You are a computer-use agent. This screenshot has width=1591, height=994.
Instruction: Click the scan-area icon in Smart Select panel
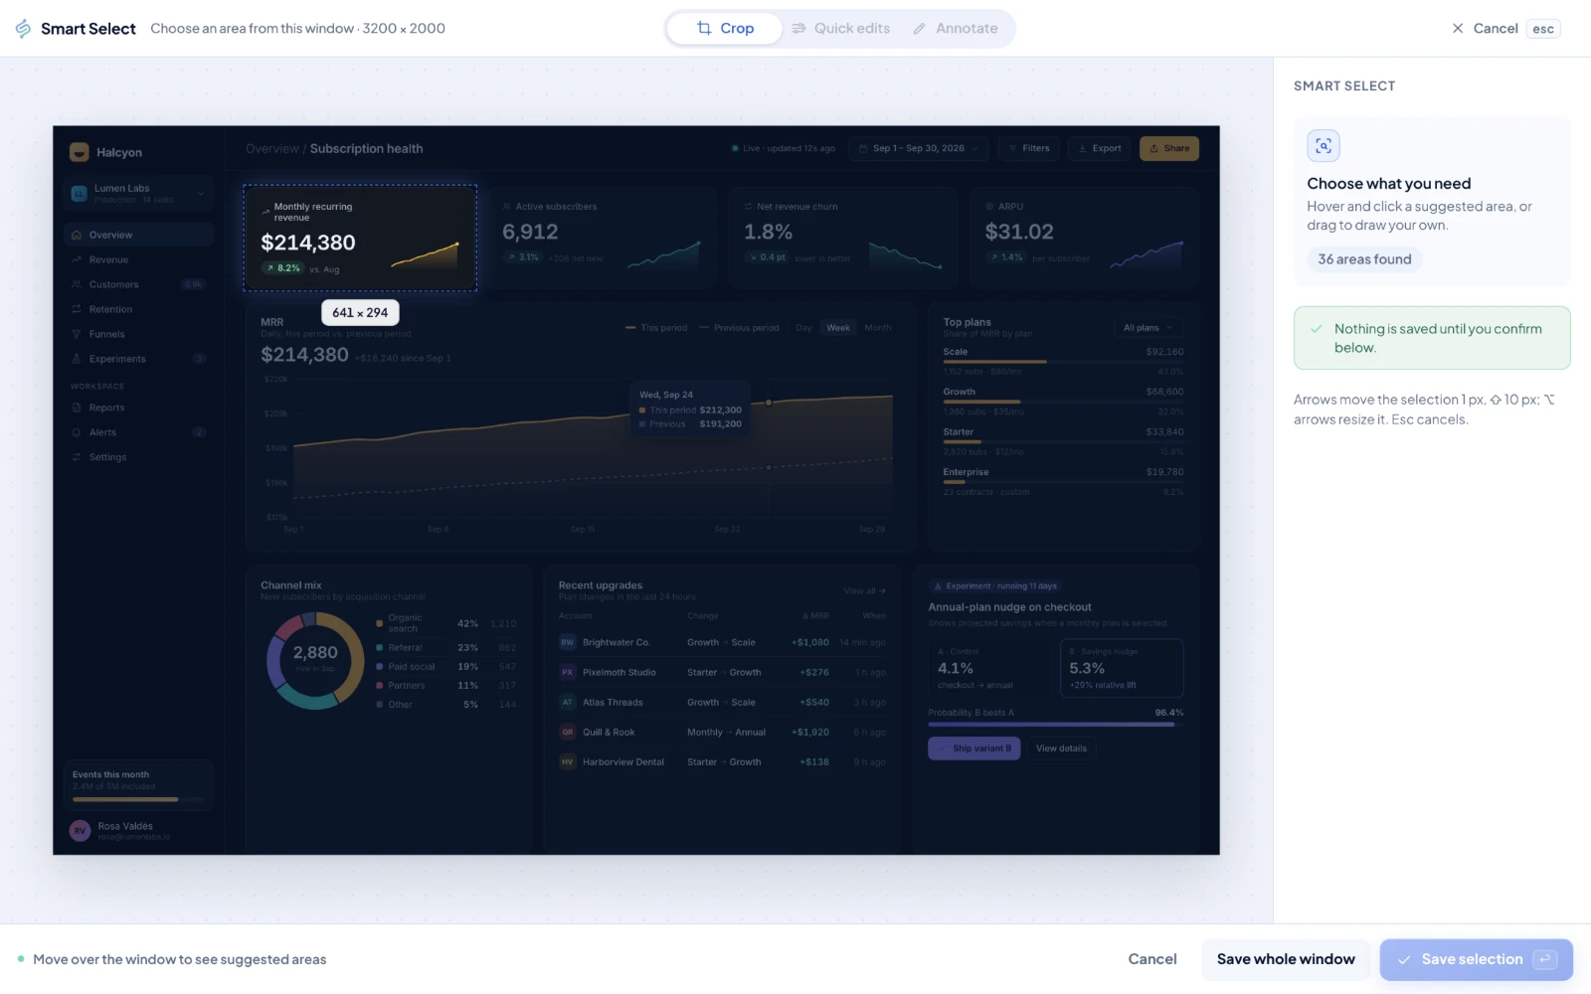(x=1324, y=146)
